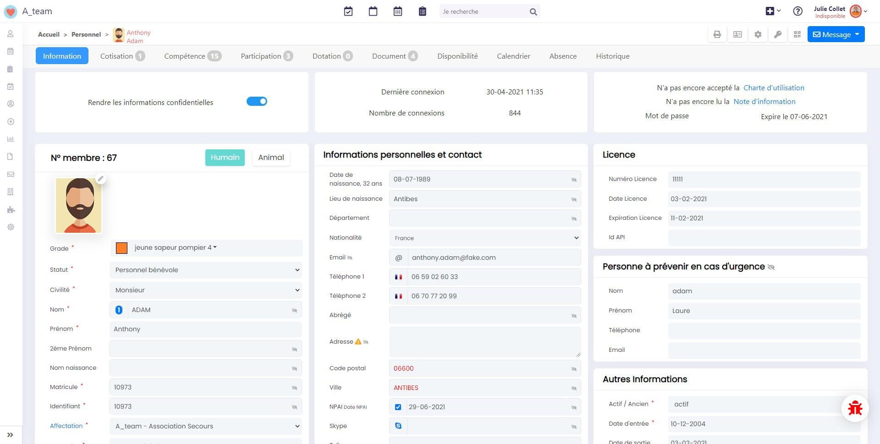Image resolution: width=880 pixels, height=444 pixels.
Task: Open the Civilité dropdown
Action: point(206,290)
